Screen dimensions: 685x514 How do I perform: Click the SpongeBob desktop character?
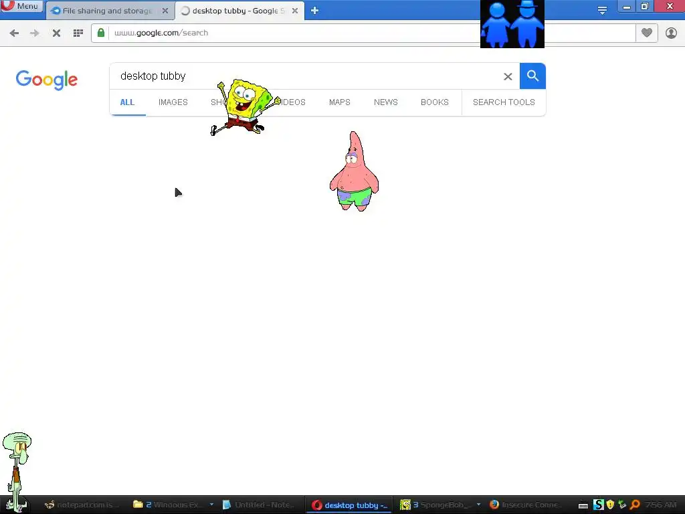(245, 107)
